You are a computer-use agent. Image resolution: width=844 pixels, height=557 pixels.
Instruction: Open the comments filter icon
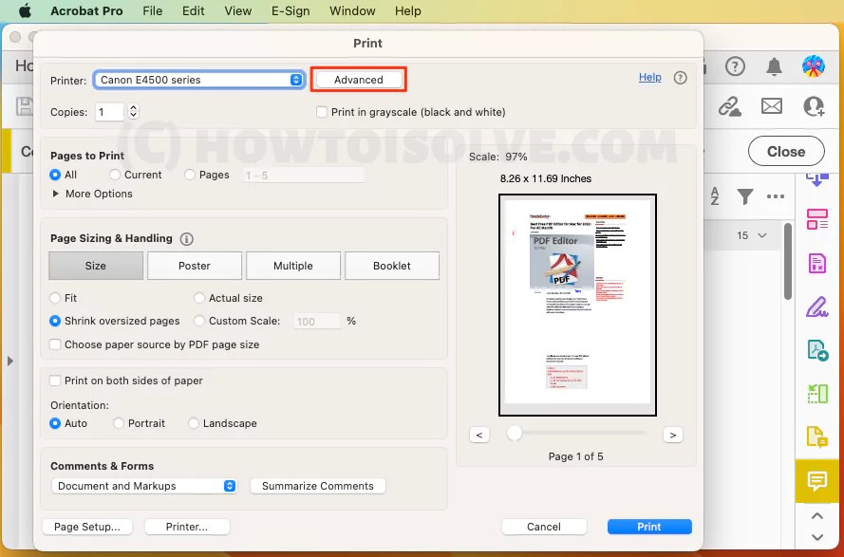[746, 195]
